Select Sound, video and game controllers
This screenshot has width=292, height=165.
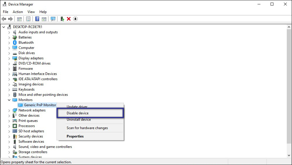[x=45, y=147]
